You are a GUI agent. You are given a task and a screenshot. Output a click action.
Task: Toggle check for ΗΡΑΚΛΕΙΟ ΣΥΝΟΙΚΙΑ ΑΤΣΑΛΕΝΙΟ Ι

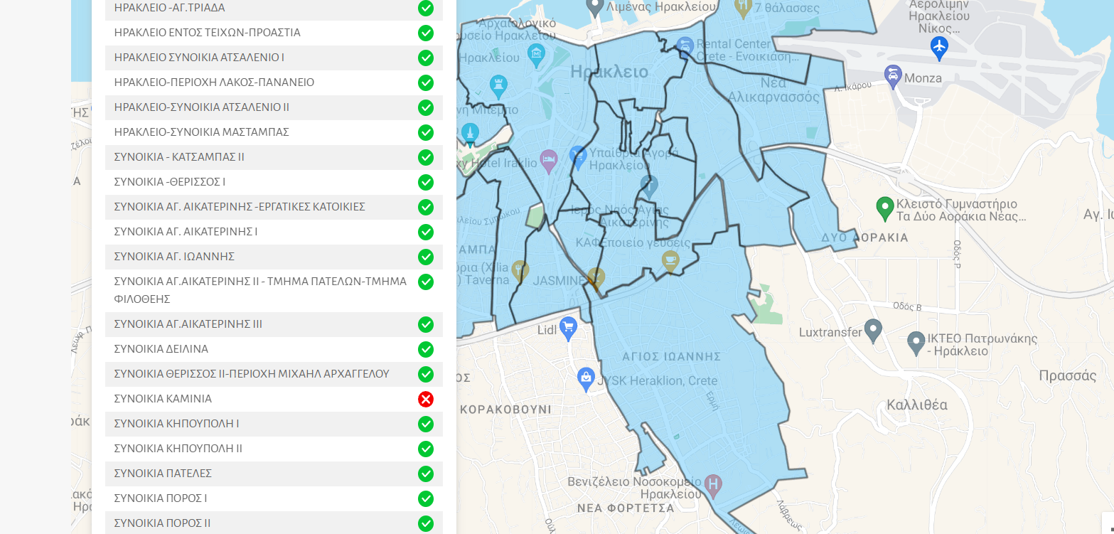[426, 58]
